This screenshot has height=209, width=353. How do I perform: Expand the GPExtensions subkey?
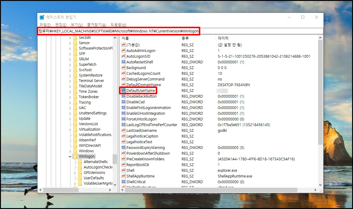[75, 173]
